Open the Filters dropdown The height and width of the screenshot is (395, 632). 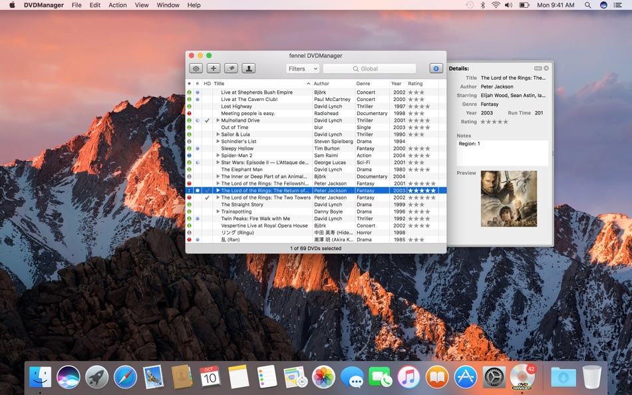(302, 69)
